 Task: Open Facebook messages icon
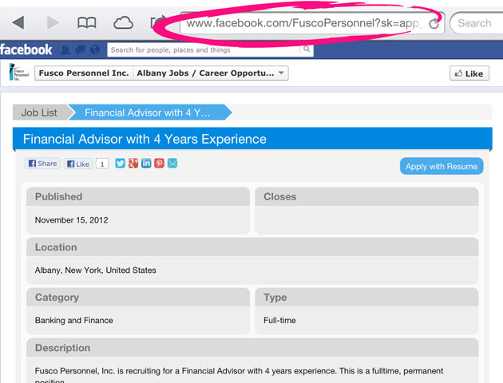80,49
